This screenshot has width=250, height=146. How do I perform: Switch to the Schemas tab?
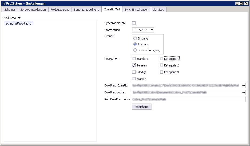(x=10, y=10)
